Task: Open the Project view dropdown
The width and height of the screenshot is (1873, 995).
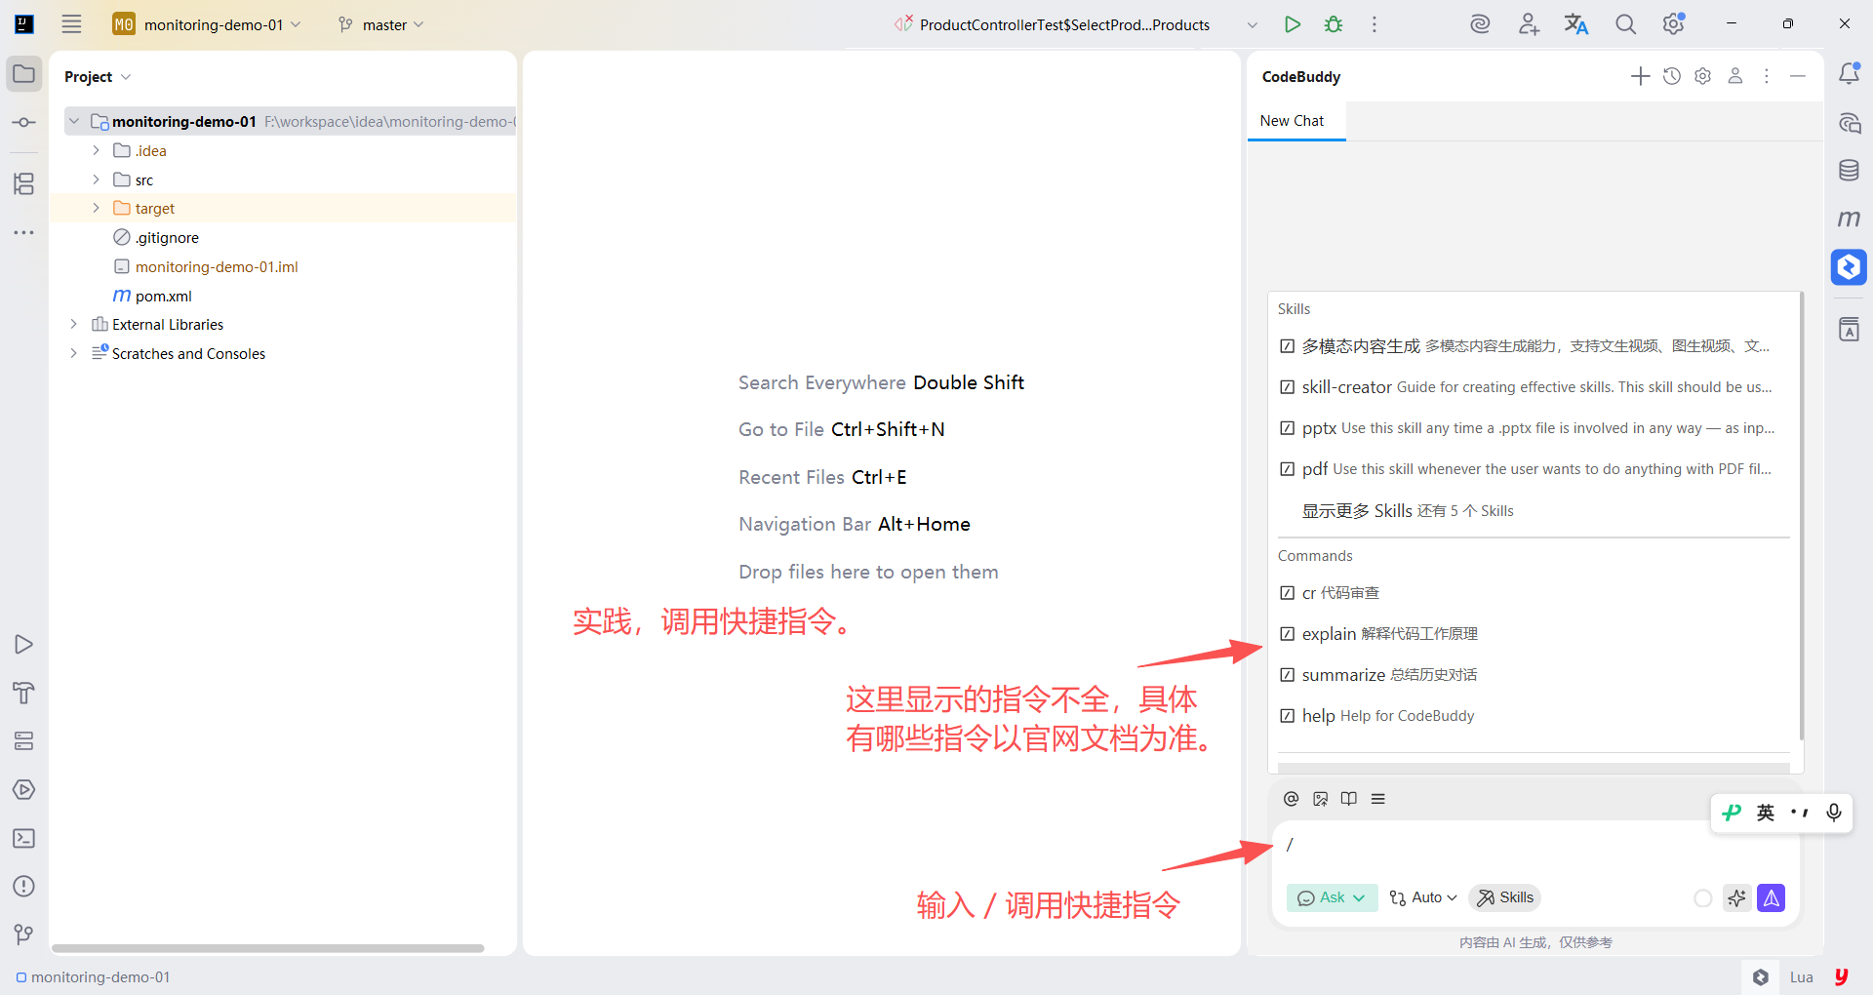Action: point(98,76)
